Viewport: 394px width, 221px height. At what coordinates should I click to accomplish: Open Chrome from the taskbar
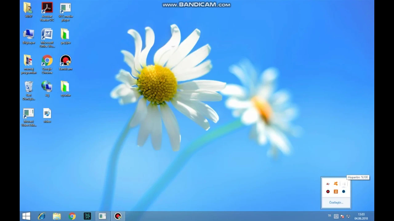pos(72,216)
